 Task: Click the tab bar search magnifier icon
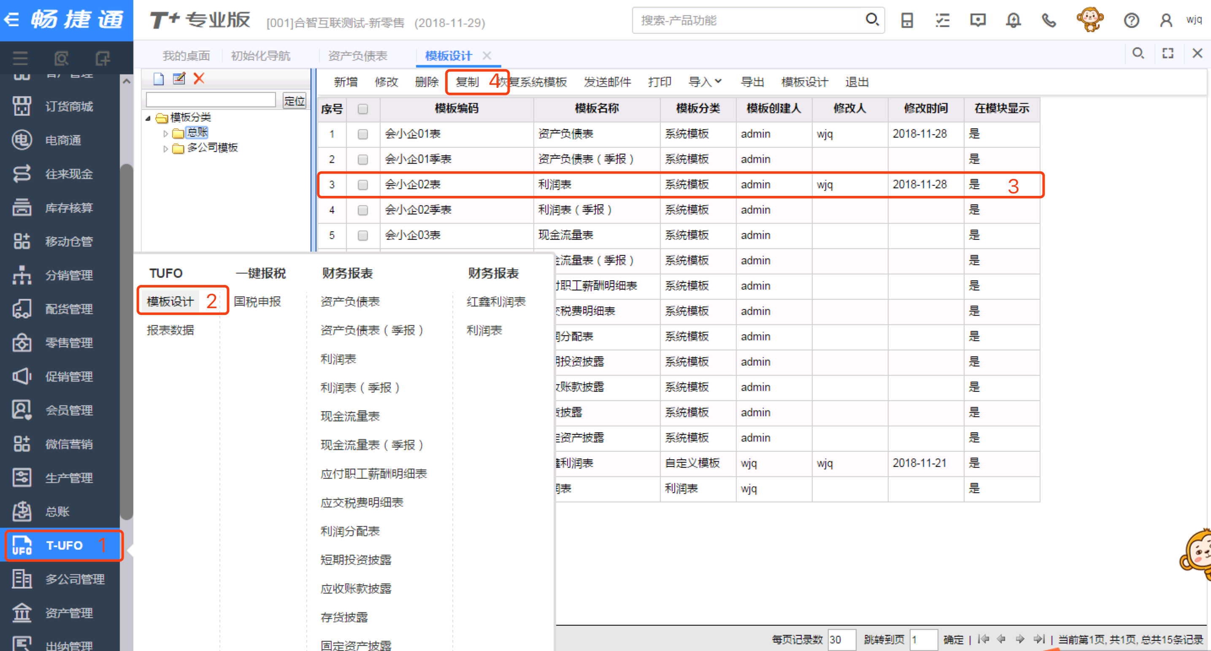[1138, 53]
